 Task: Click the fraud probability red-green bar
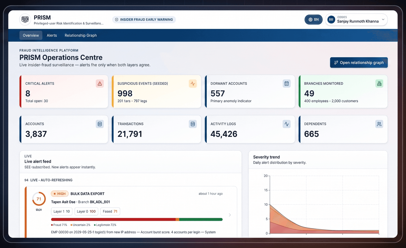click(137, 219)
